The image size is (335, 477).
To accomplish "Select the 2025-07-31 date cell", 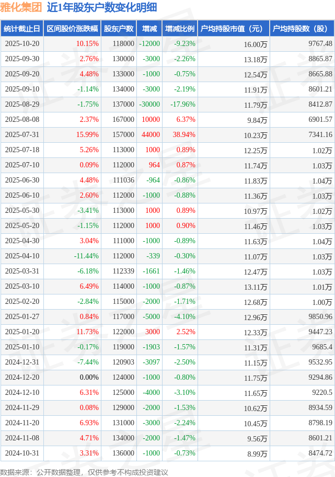I will click(21, 135).
